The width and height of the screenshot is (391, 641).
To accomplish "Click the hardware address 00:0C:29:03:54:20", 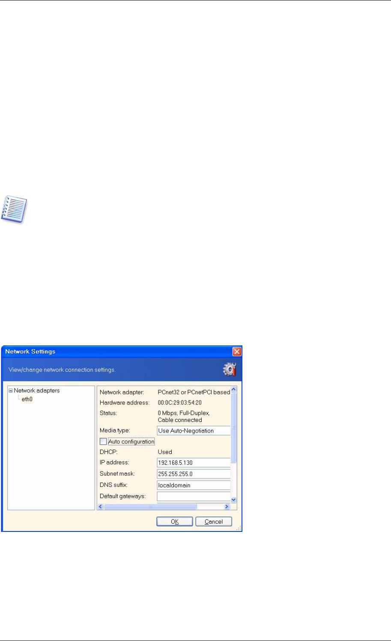I will (180, 403).
